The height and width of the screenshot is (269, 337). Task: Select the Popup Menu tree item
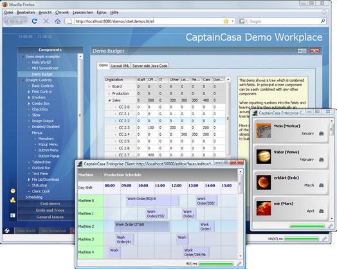tap(48, 145)
